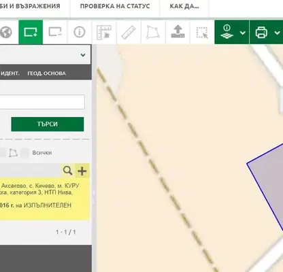The width and height of the screenshot is (283, 272).
Task: Click the ТЪРСИ search button
Action: pos(48,124)
